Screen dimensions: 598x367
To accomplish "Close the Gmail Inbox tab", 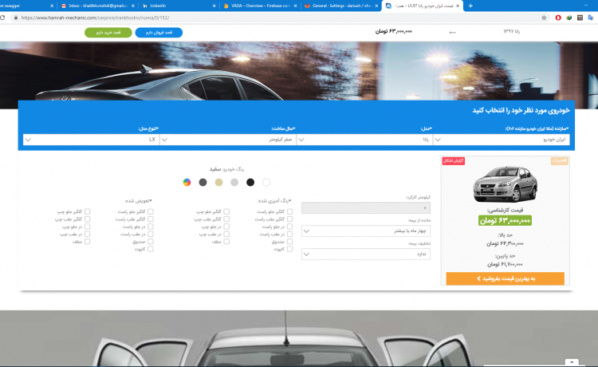I will click(x=132, y=6).
